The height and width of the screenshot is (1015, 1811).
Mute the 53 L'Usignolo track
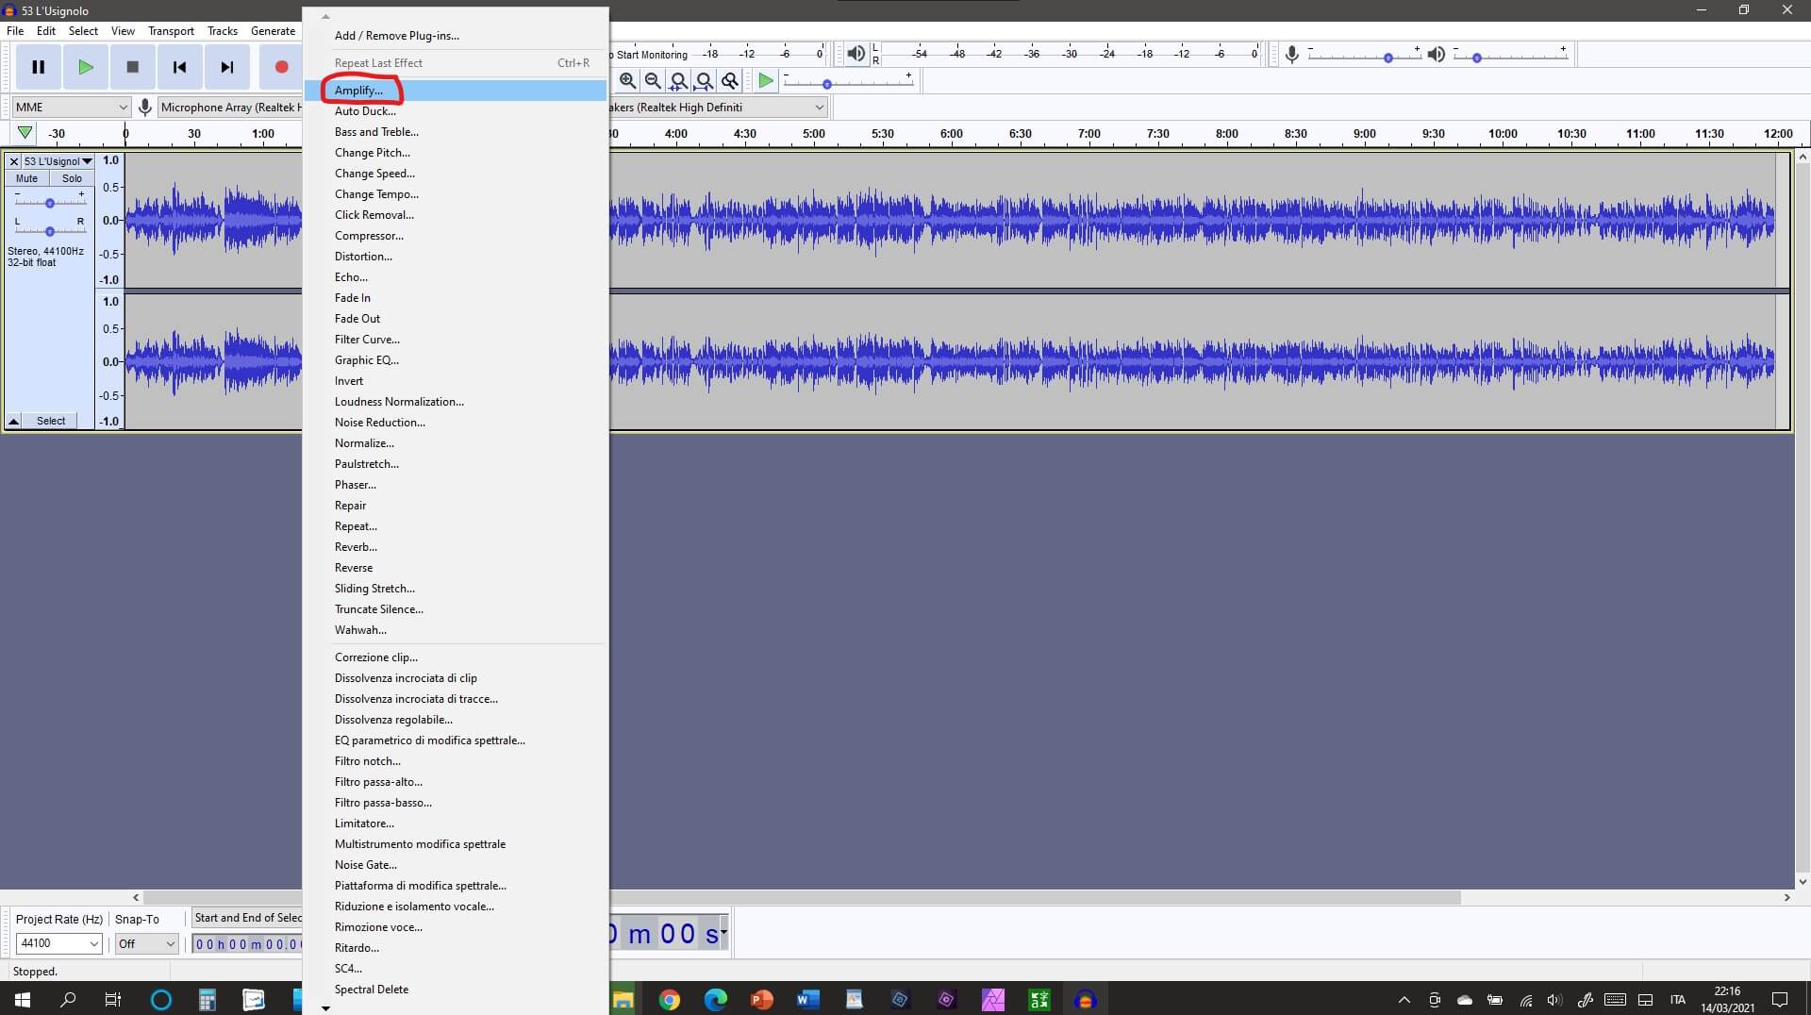[27, 178]
